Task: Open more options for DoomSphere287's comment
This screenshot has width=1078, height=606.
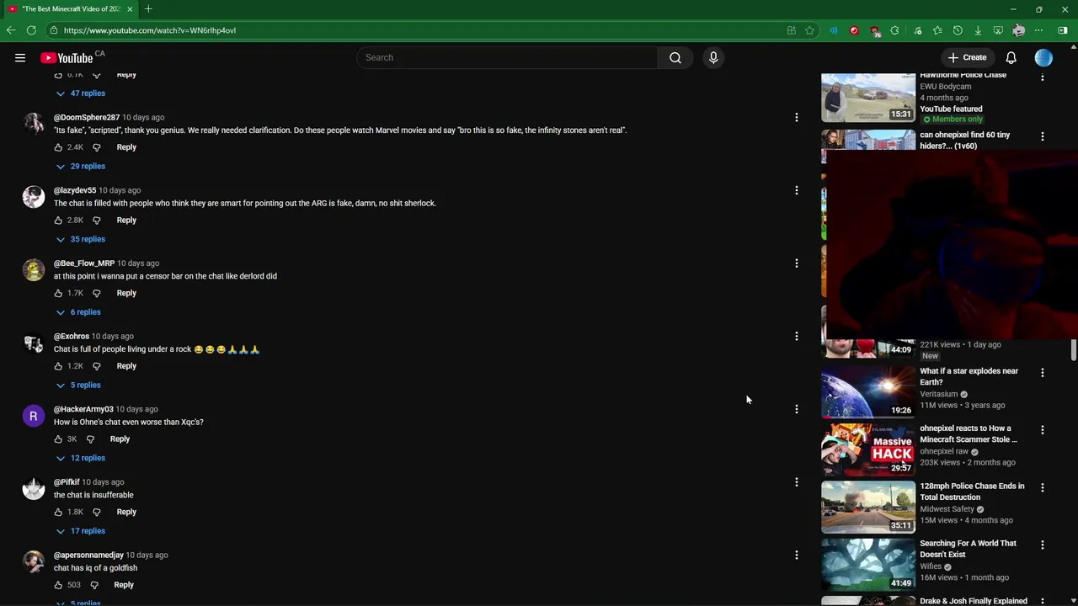Action: coord(796,118)
